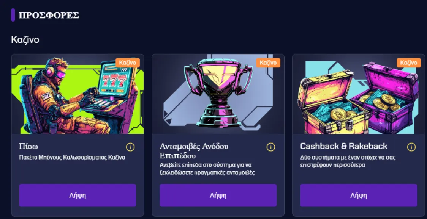Image resolution: width=427 pixels, height=219 pixels.
Task: Click Καζίνο badge on treasure chests card
Action: click(408, 63)
